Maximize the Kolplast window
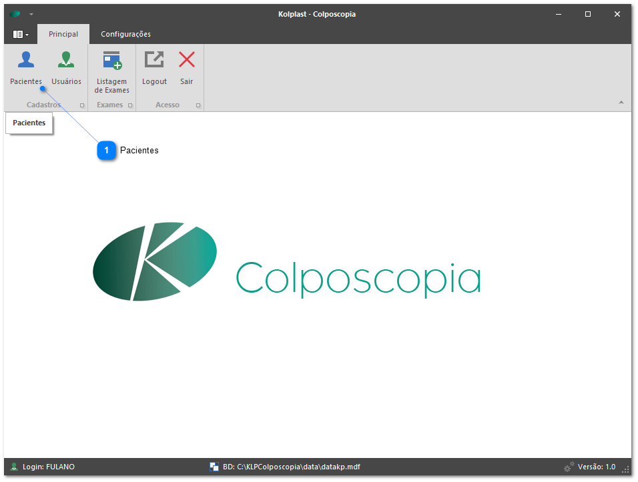The width and height of the screenshot is (638, 482). coord(587,14)
